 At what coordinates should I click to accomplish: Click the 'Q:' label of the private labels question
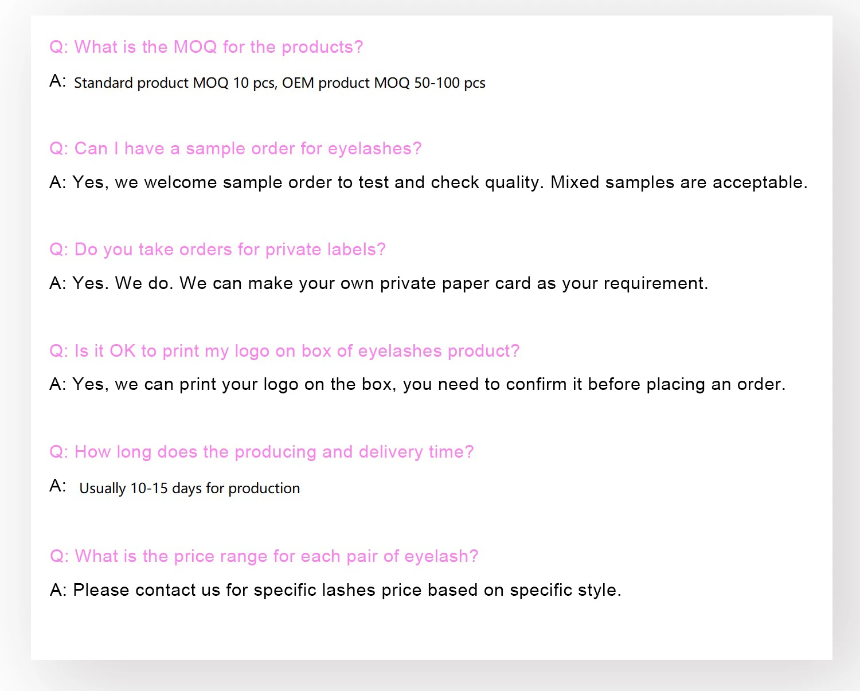[x=59, y=249]
